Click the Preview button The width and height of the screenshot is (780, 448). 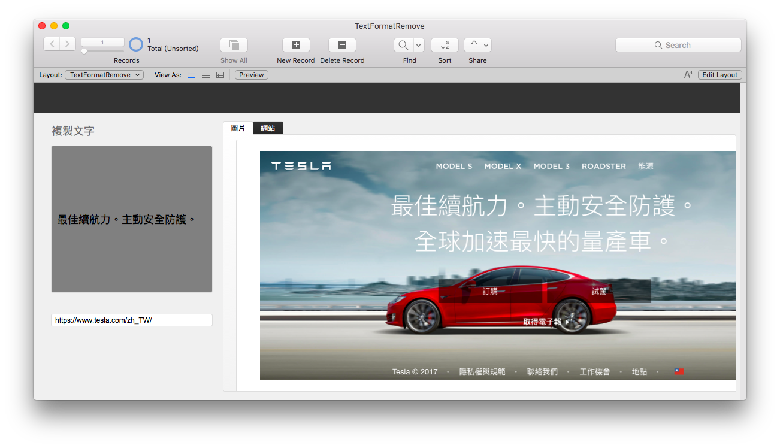point(252,75)
